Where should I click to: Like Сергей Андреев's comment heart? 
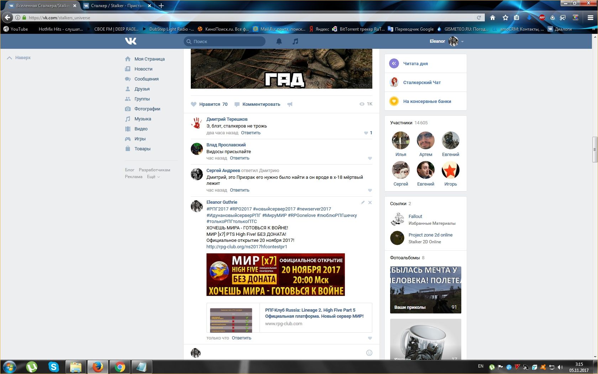[x=370, y=190]
